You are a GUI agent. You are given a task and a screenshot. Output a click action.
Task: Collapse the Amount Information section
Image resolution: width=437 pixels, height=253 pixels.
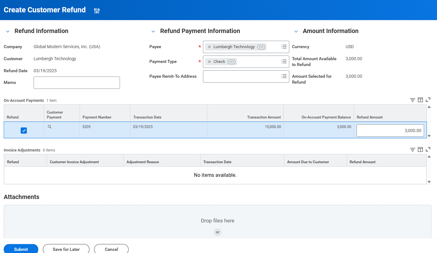(x=296, y=31)
